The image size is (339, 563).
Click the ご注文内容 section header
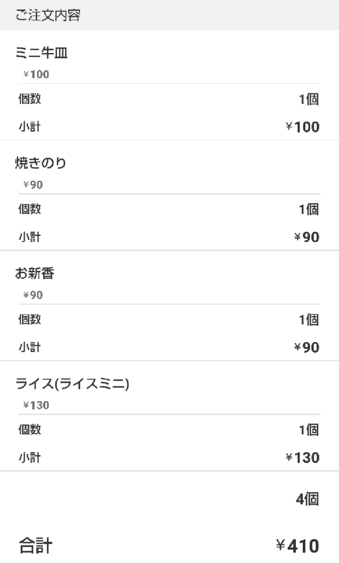point(48,15)
